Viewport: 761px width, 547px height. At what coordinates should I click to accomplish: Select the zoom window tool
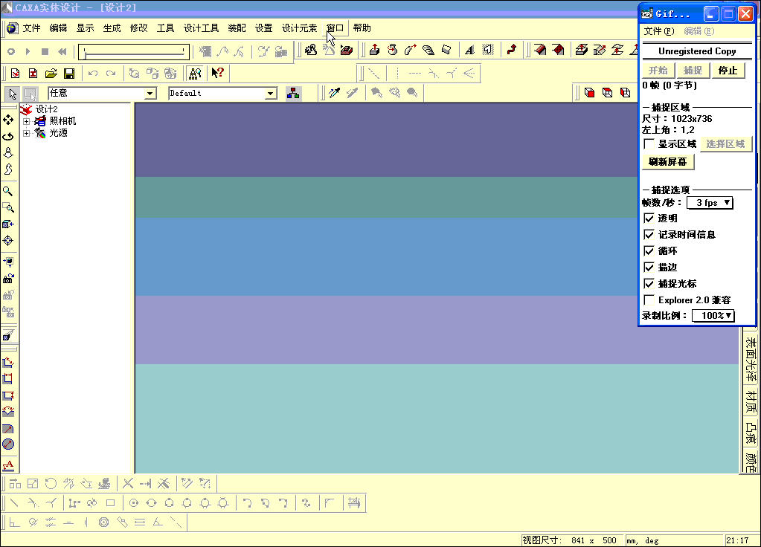8,207
